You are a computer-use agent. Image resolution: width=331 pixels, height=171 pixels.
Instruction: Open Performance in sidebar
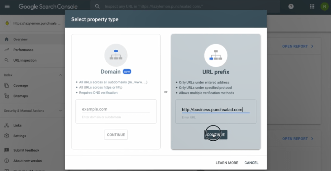click(x=23, y=50)
